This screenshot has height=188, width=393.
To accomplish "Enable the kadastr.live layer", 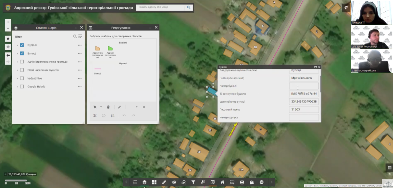I will [x=22, y=78].
